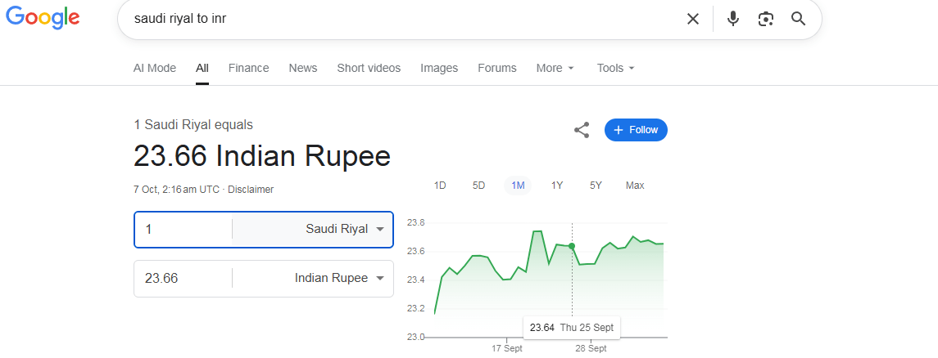The width and height of the screenshot is (938, 358).
Task: Click the Google logo
Action: point(43,18)
